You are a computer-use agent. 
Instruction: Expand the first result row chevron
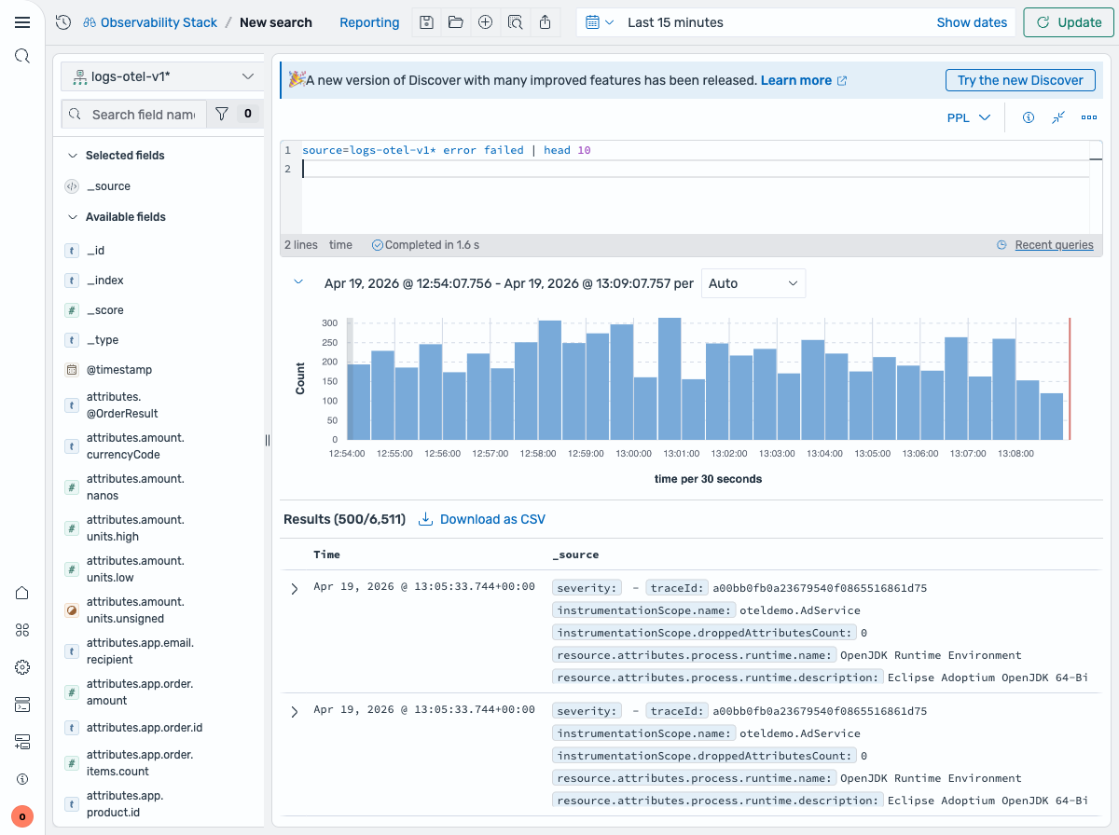click(295, 588)
